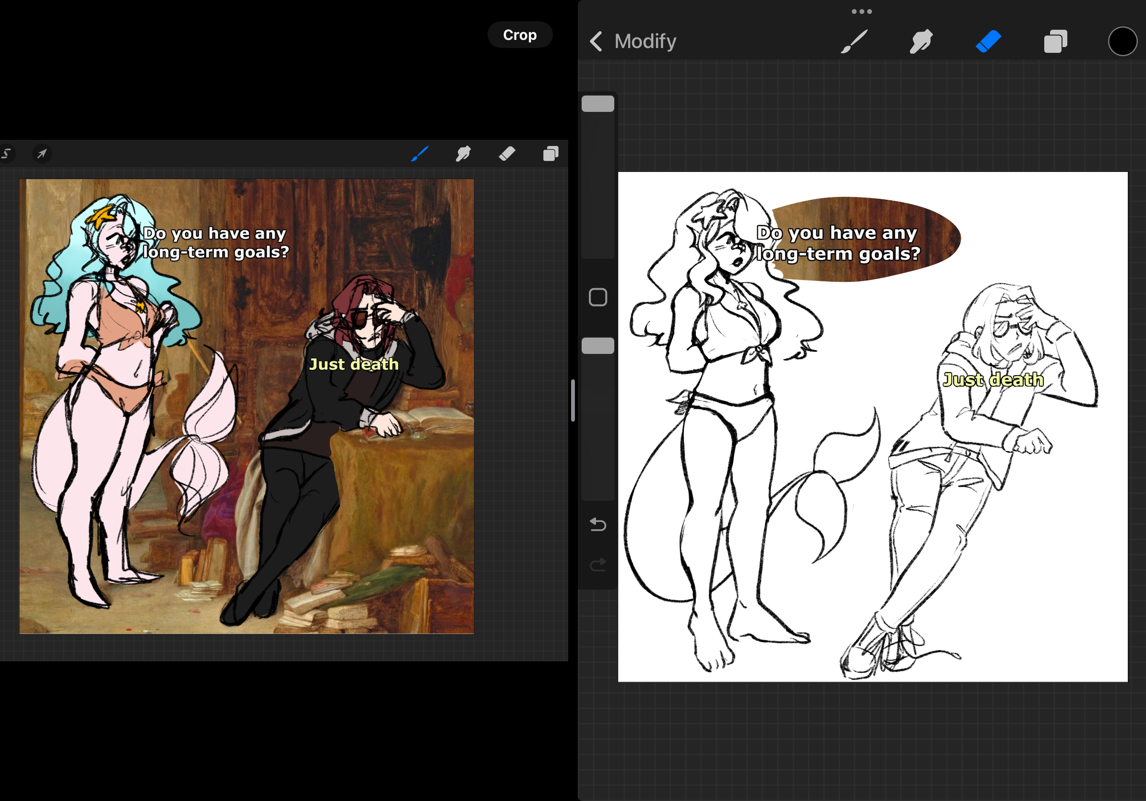Tap Transform arrow icon in left screenshot
The height and width of the screenshot is (801, 1146).
pyautogui.click(x=42, y=154)
